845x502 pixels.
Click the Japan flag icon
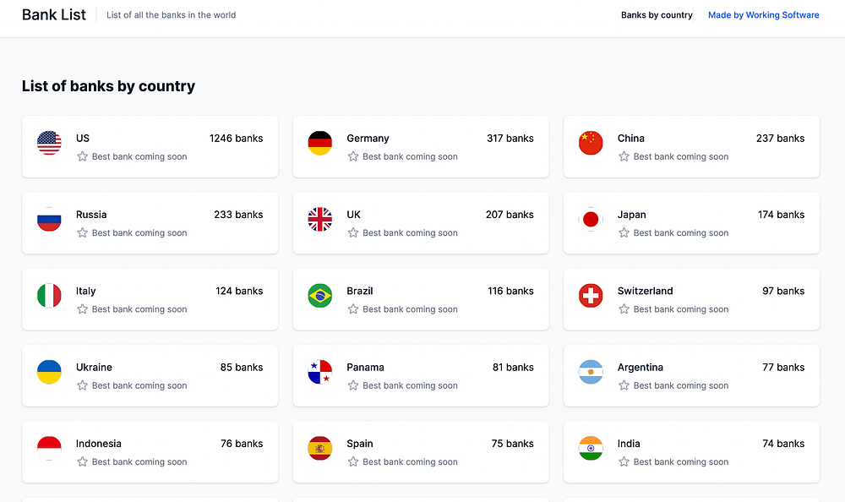point(591,220)
